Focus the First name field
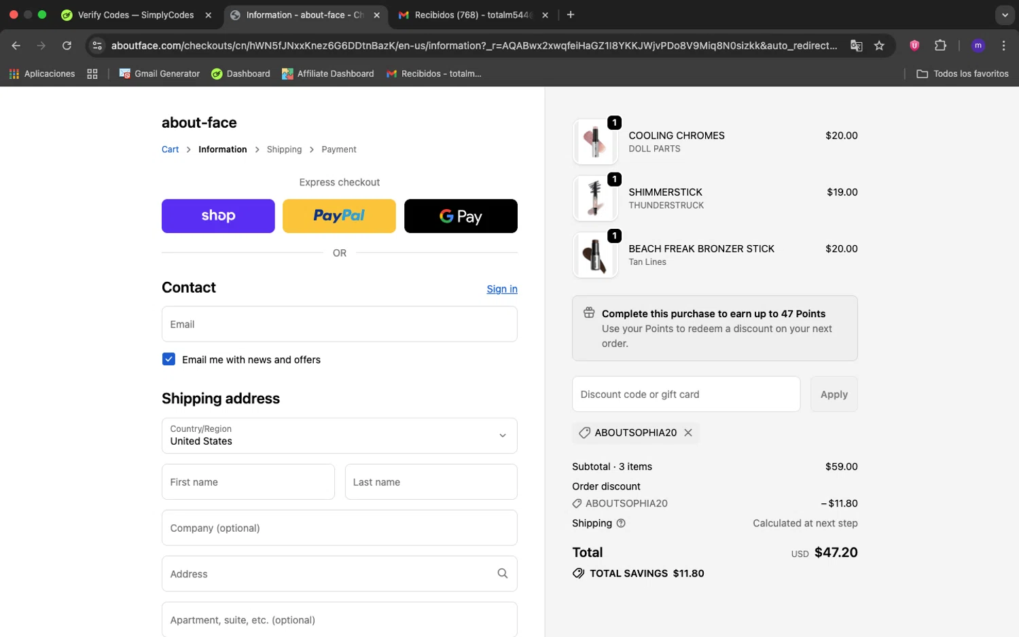Viewport: 1019px width, 637px height. click(x=248, y=481)
